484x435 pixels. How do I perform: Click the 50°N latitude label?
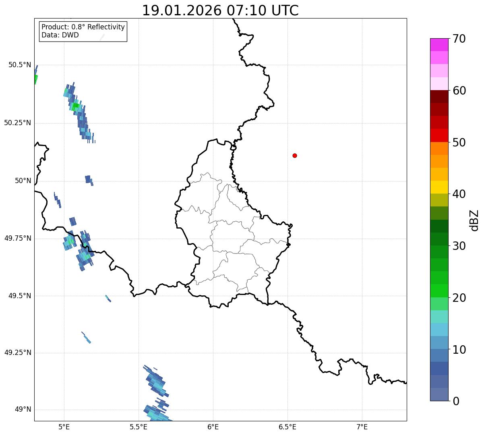[23, 181]
